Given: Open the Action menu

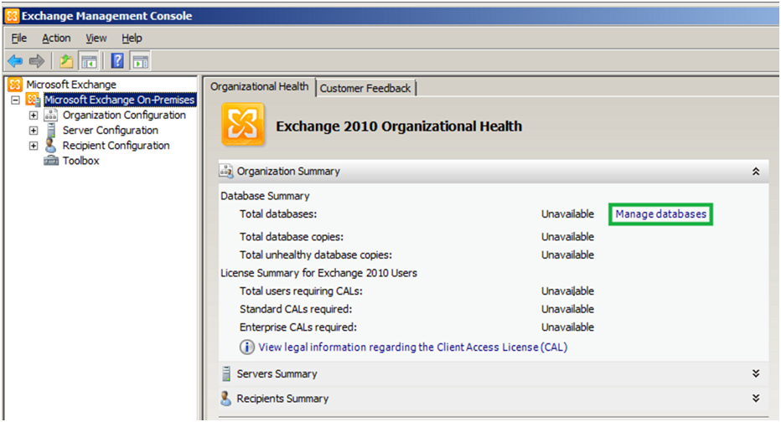Looking at the screenshot, I should click(x=56, y=38).
